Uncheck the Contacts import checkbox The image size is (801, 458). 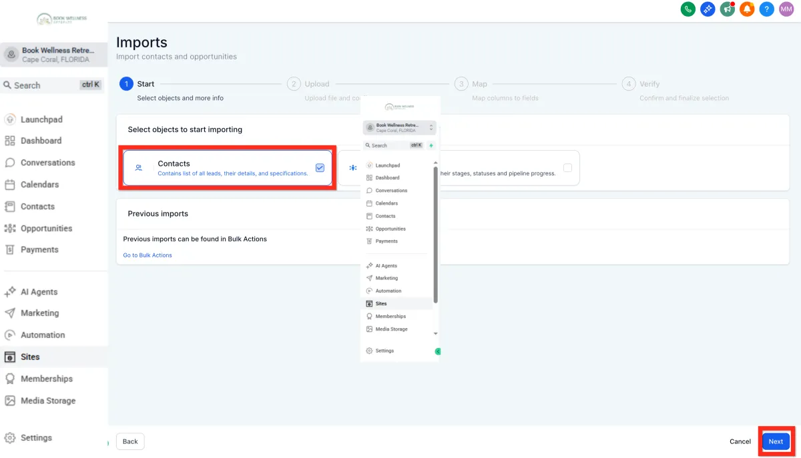click(x=320, y=168)
